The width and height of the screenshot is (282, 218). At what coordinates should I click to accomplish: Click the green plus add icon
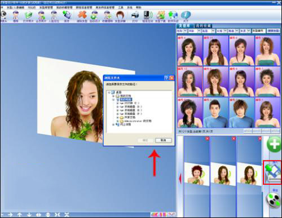point(274,144)
